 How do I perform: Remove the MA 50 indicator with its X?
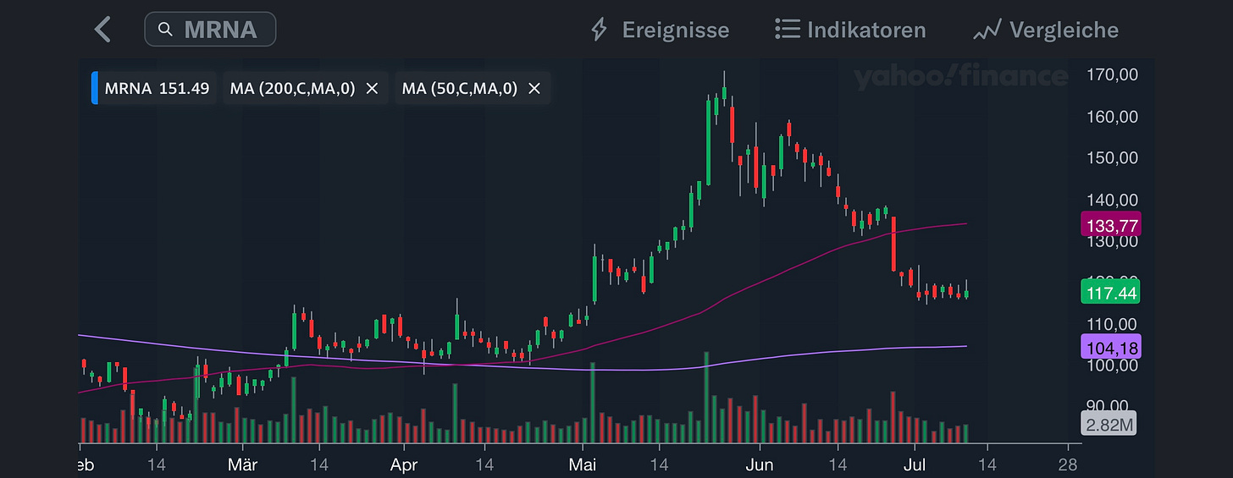pos(534,88)
